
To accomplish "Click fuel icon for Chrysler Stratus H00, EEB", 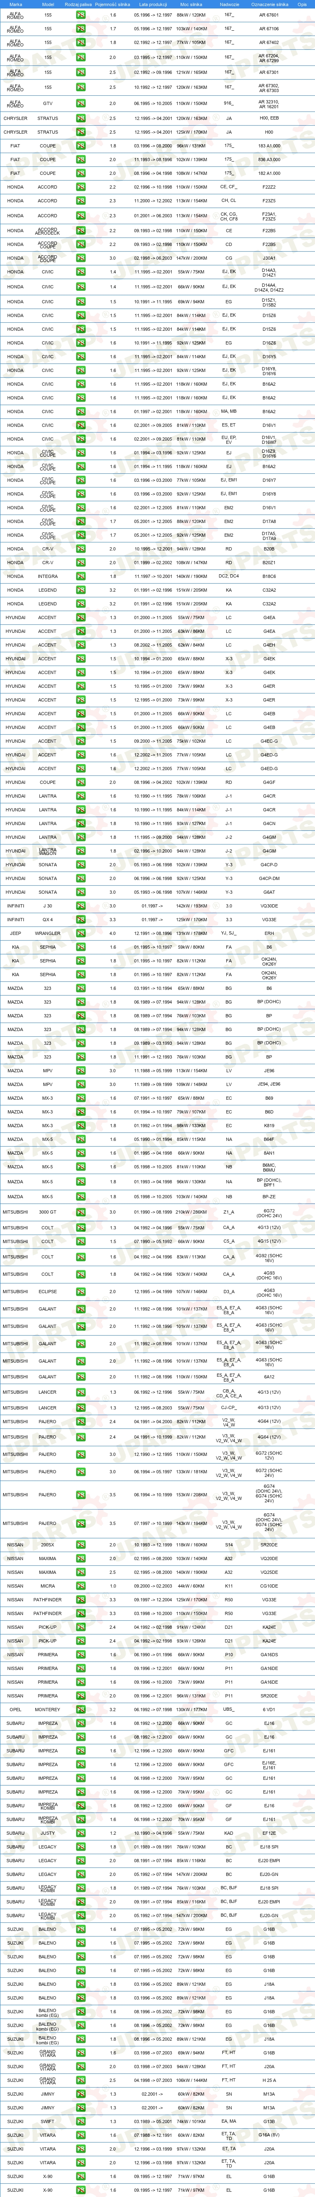I will (x=81, y=119).
